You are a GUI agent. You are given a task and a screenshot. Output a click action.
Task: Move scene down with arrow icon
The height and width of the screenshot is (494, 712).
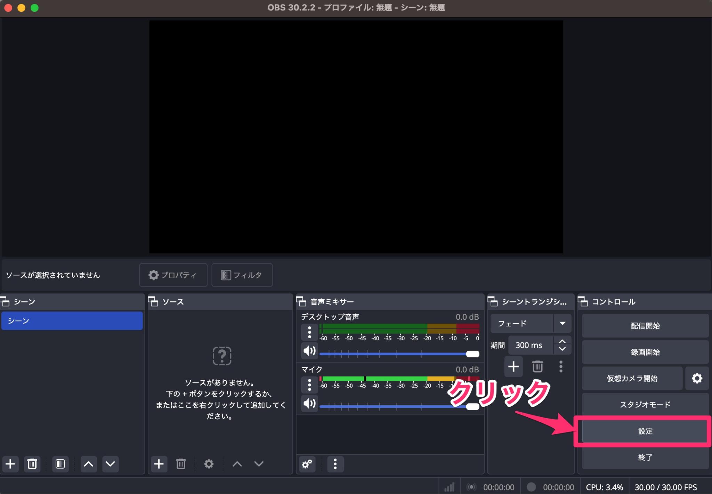110,464
